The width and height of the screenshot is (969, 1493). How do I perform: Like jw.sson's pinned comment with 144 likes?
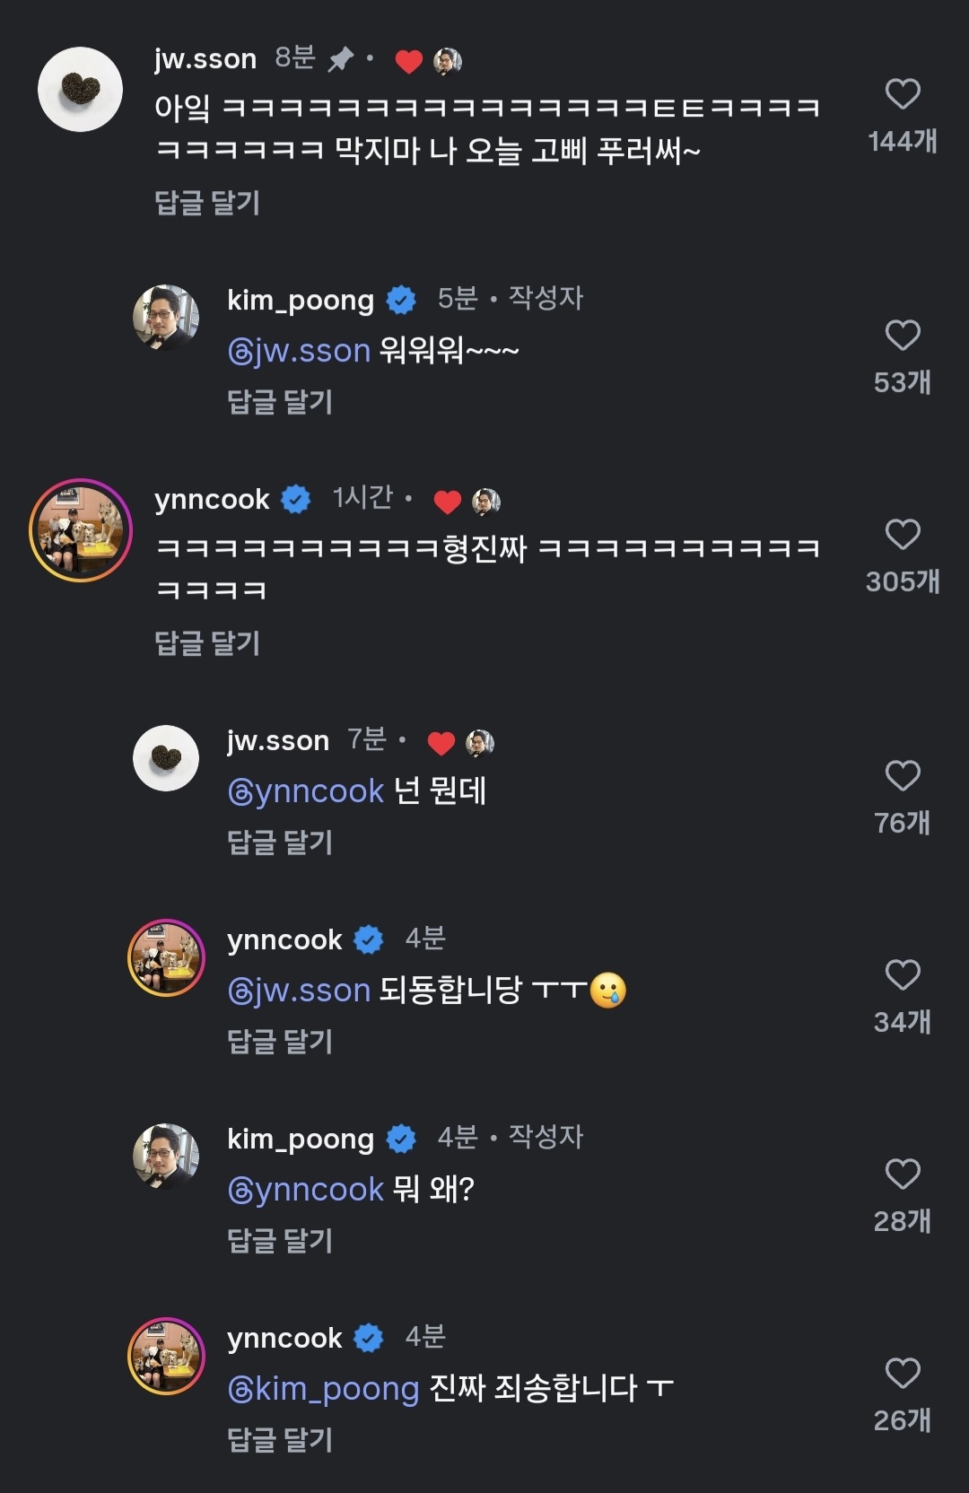[903, 94]
